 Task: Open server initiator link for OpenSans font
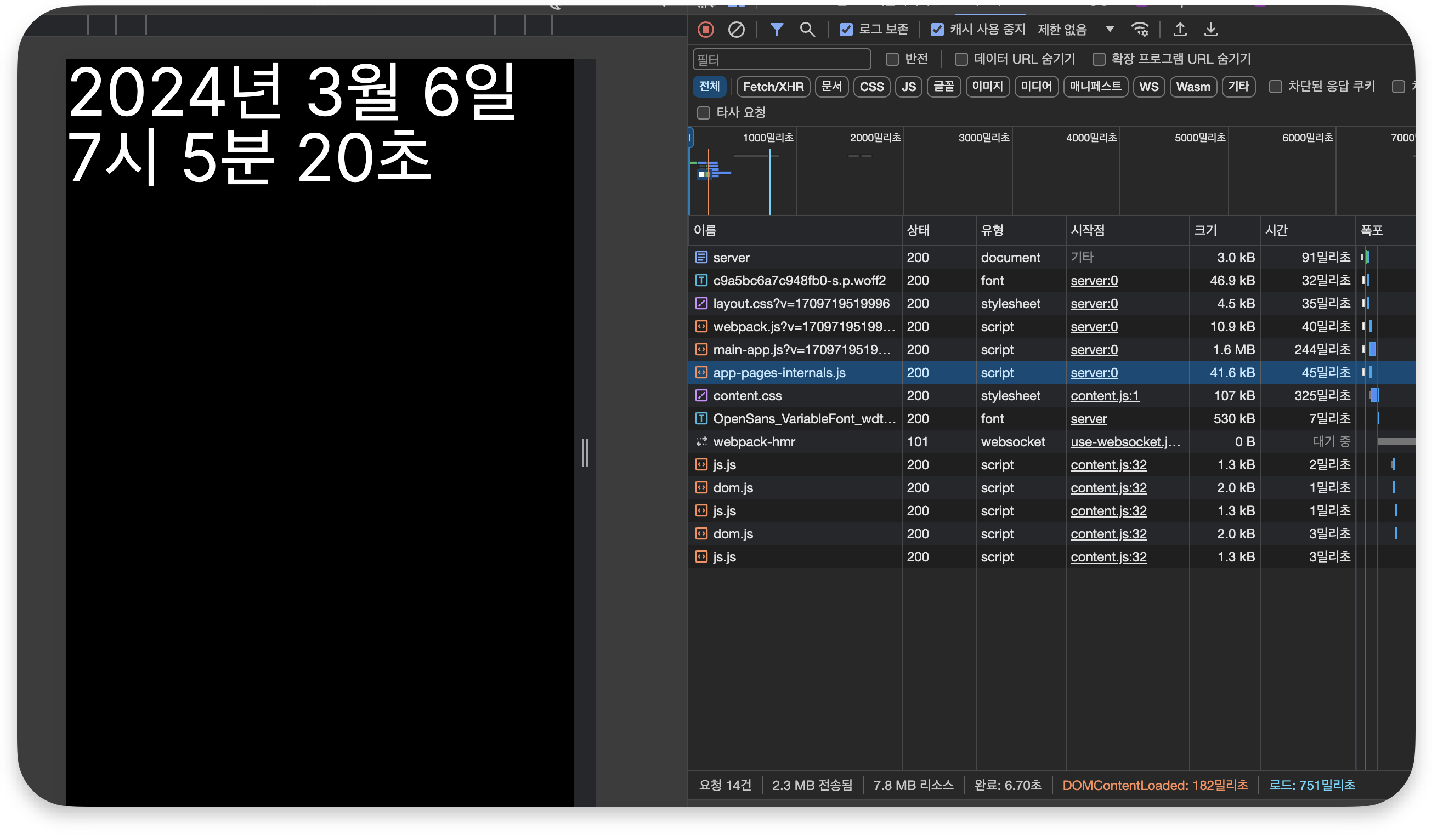click(x=1089, y=419)
